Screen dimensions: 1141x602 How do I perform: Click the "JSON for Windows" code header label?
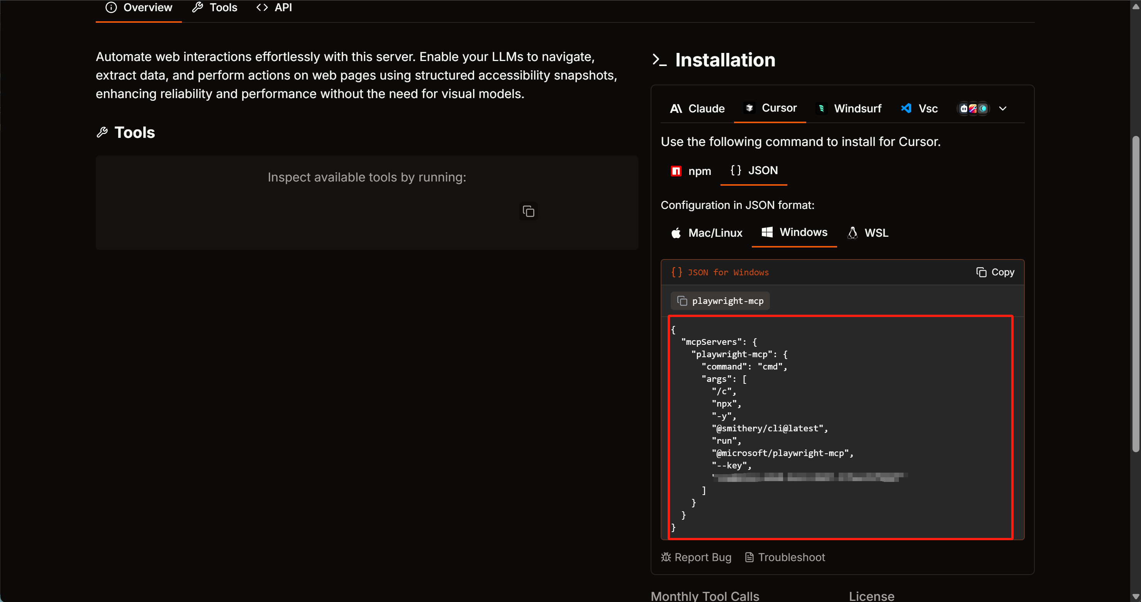point(728,273)
